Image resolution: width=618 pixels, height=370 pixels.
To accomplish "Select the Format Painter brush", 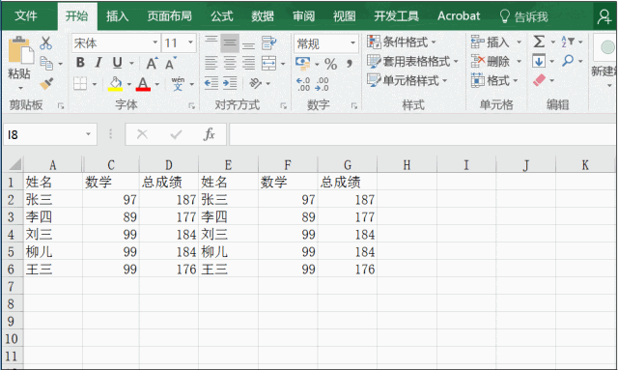I will [46, 83].
